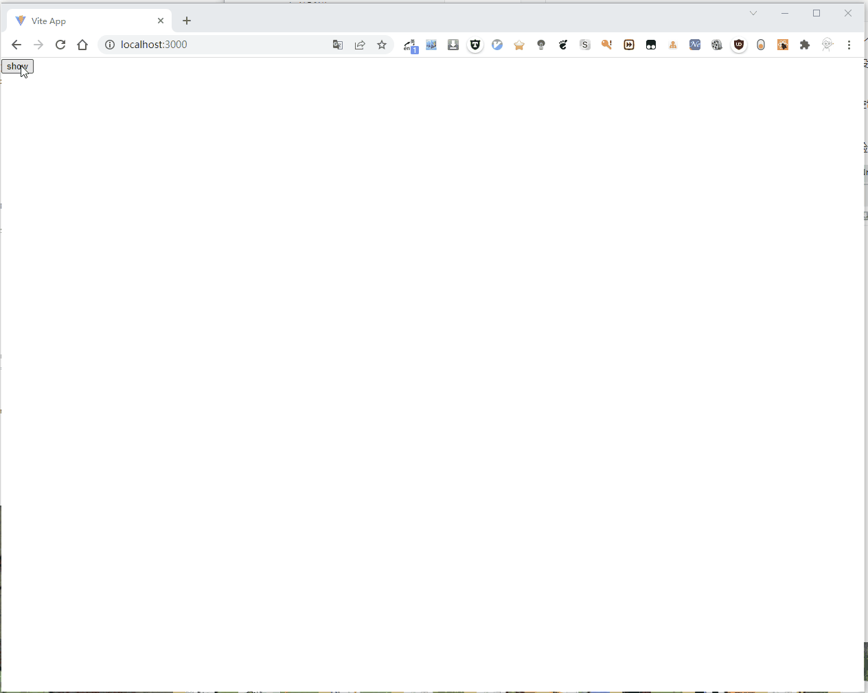
Task: Open a new browser tab
Action: pyautogui.click(x=187, y=21)
